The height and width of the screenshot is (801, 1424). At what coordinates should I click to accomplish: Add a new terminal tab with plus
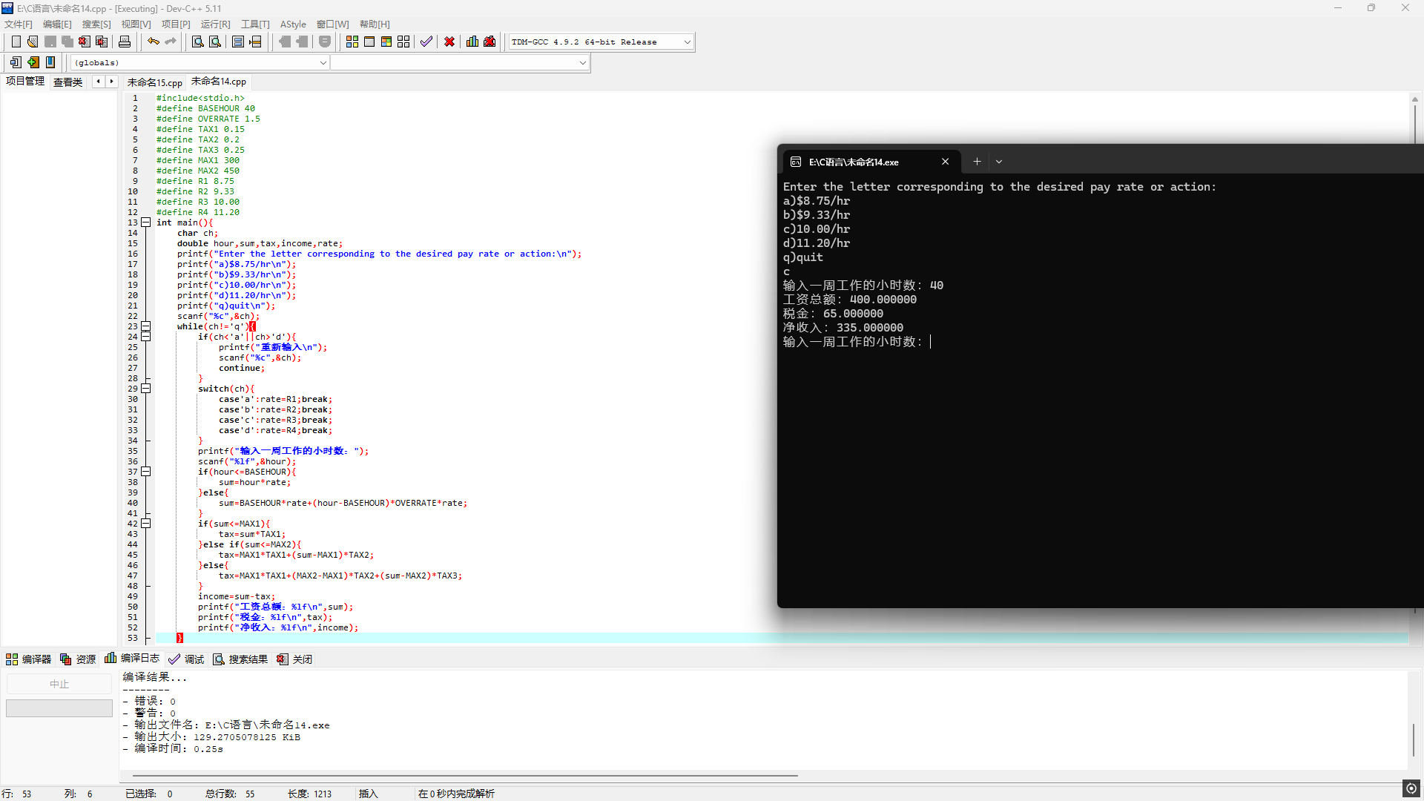977,162
